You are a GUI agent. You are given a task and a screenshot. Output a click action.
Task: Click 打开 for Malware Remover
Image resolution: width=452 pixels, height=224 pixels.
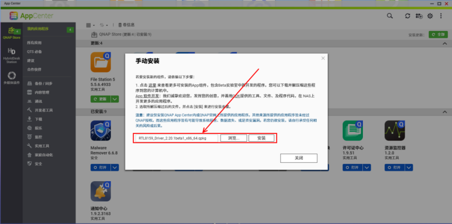click(x=101, y=168)
